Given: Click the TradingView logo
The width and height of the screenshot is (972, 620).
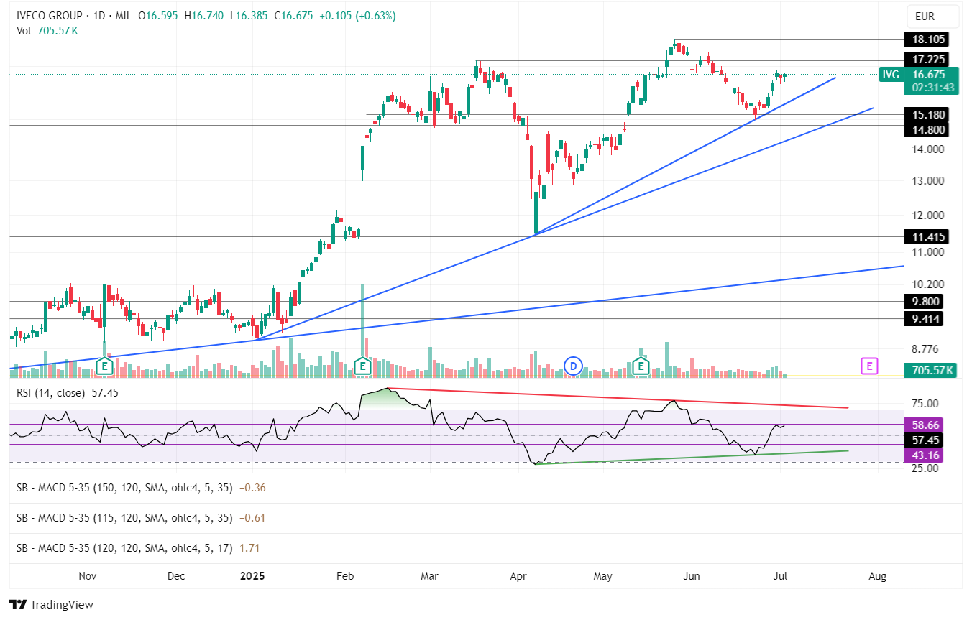Looking at the screenshot, I should [51, 605].
